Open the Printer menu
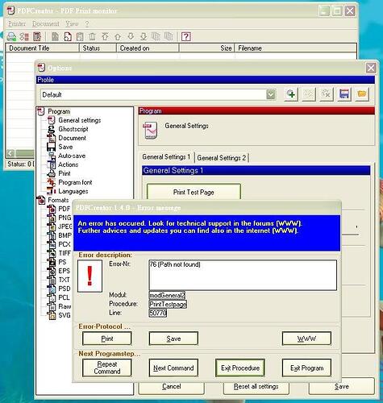This screenshot has height=403, width=383. pos(17,24)
